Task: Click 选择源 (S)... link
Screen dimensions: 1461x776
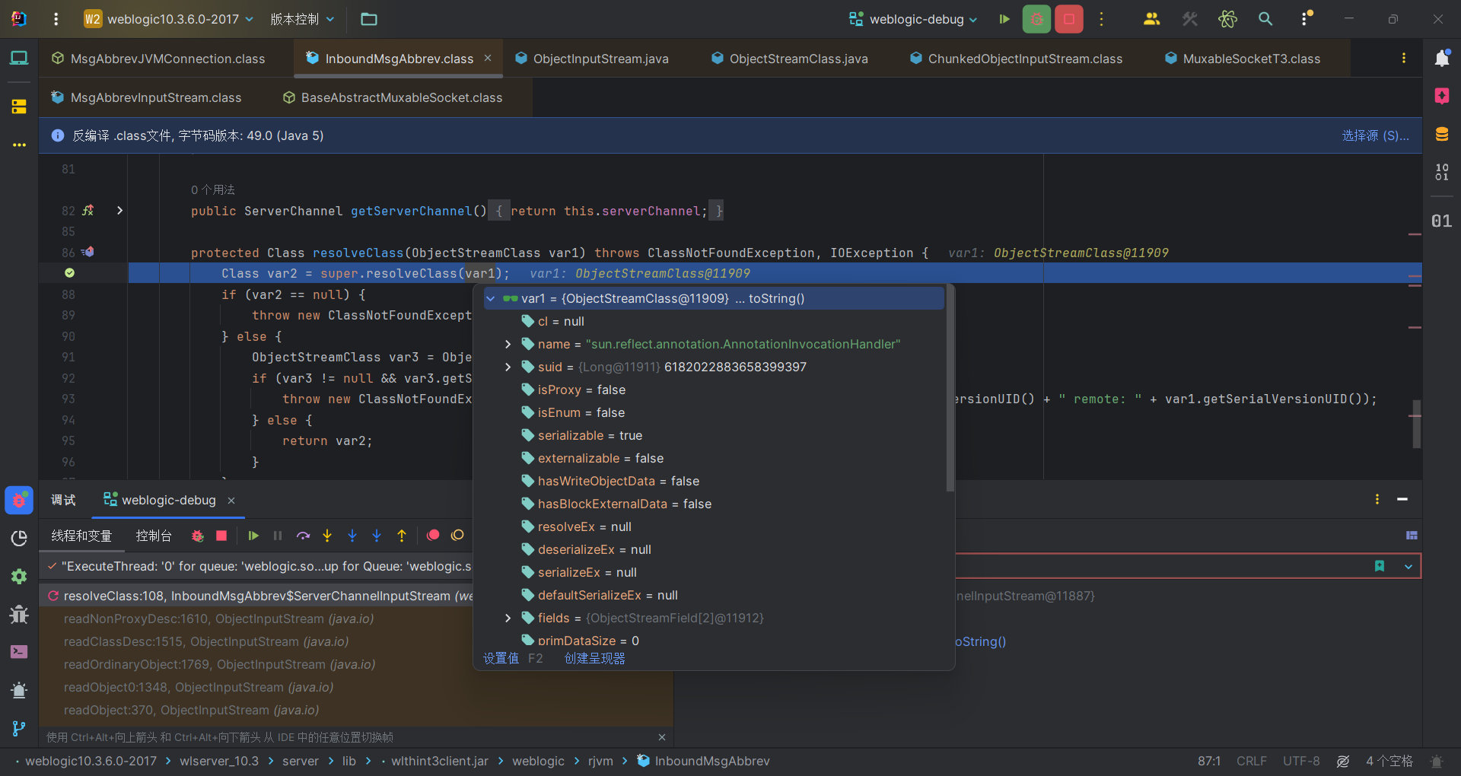Action: (x=1376, y=135)
